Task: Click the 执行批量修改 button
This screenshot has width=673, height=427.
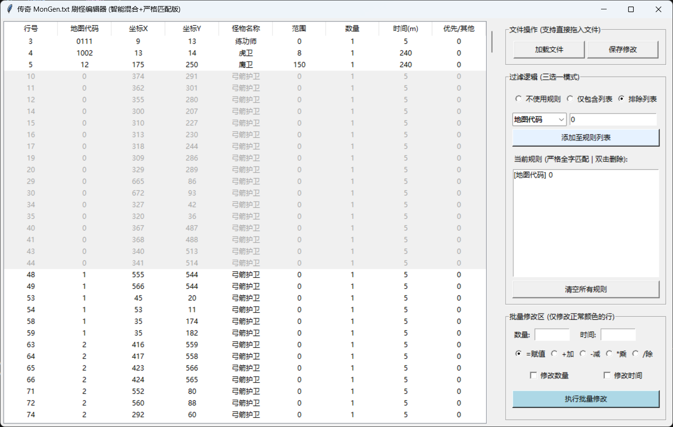Action: click(586, 399)
